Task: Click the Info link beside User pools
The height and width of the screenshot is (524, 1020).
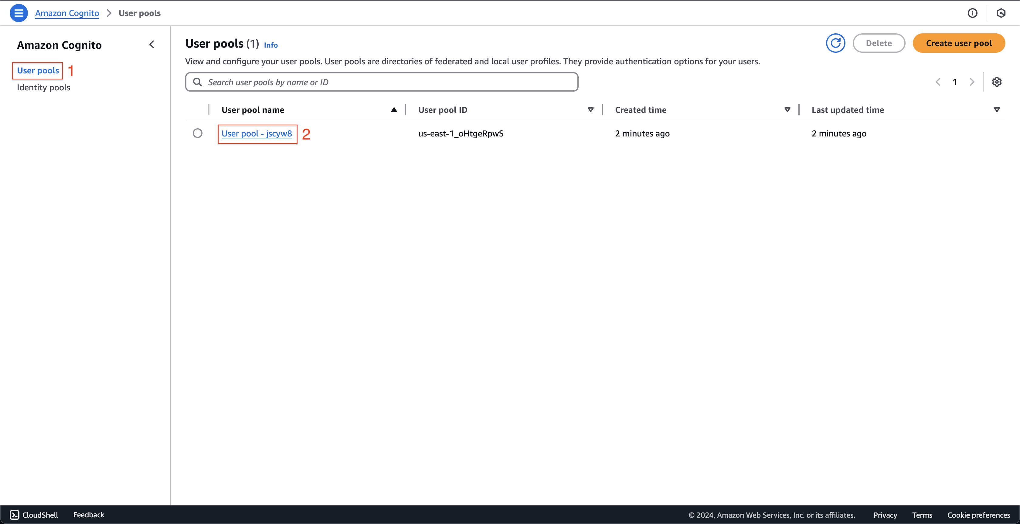Action: (271, 45)
